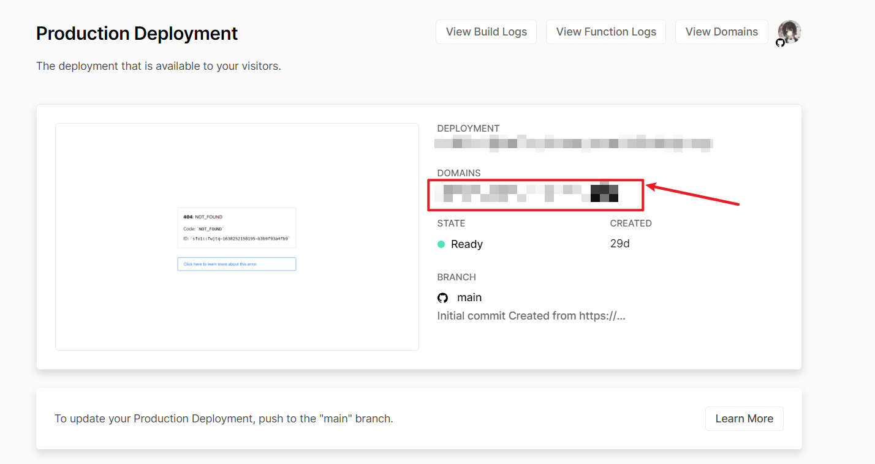Click the Ready state text
The height and width of the screenshot is (464, 875).
coord(467,244)
